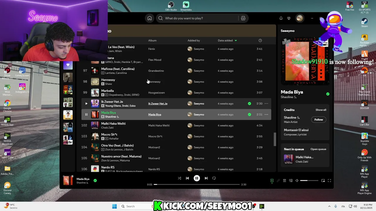Select the Marbella track row
The image size is (376, 211).
pos(176,93)
